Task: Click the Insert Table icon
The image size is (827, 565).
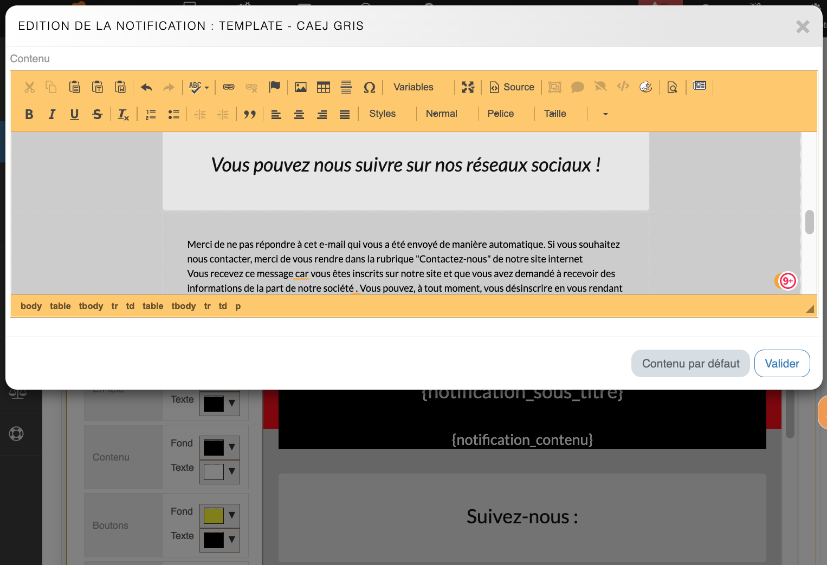Action: (324, 87)
